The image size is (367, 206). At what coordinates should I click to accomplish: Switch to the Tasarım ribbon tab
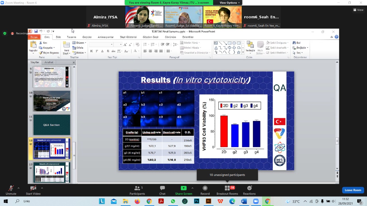(x=71, y=37)
